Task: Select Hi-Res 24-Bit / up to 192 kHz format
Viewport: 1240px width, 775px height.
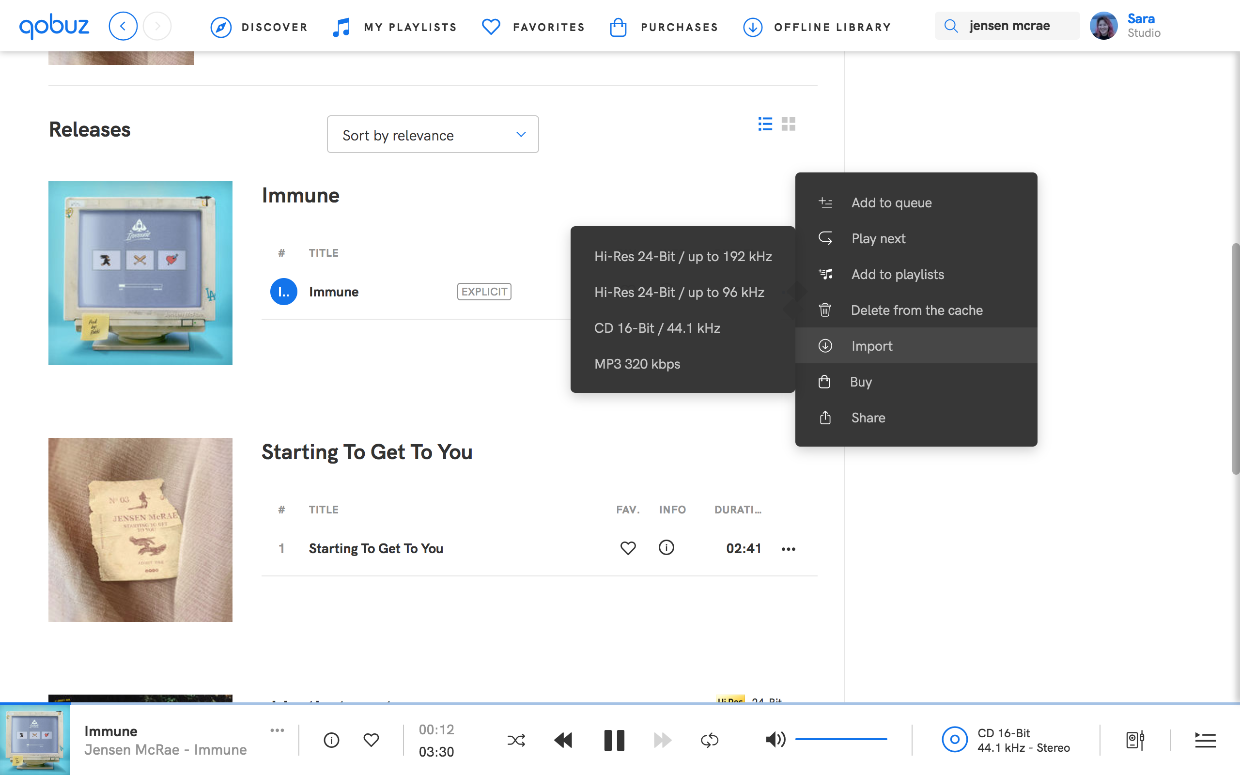Action: (682, 255)
